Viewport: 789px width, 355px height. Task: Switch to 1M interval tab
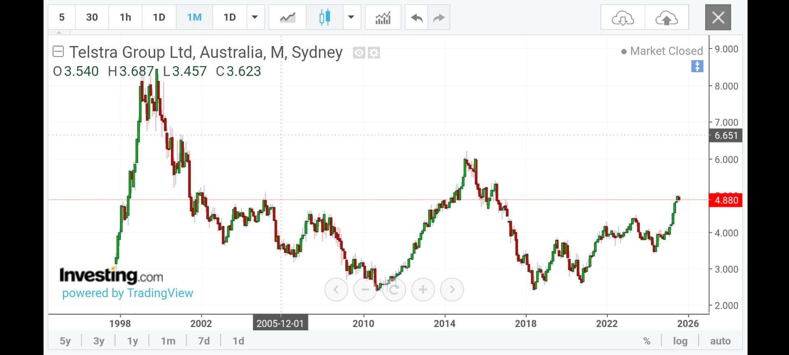194,17
